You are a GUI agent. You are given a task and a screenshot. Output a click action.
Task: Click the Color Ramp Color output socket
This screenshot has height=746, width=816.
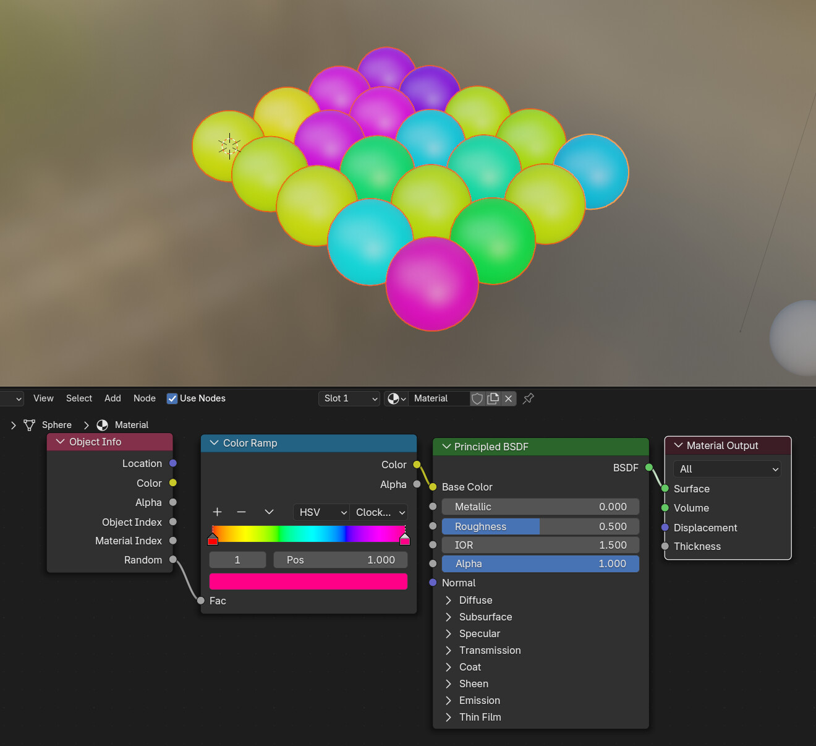[417, 465]
